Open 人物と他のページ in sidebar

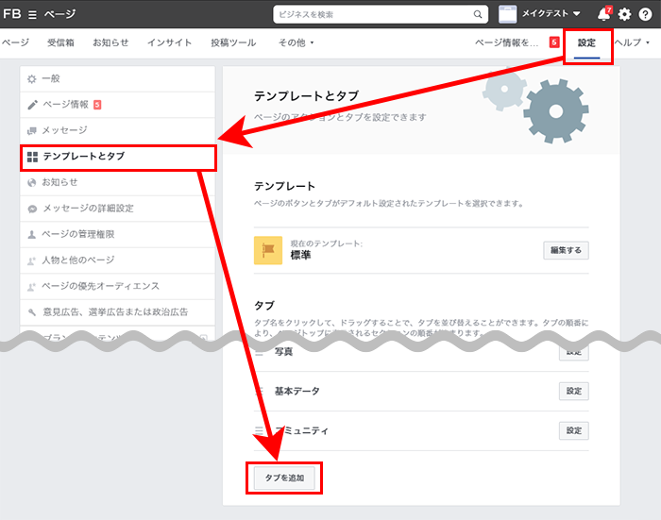tap(118, 260)
